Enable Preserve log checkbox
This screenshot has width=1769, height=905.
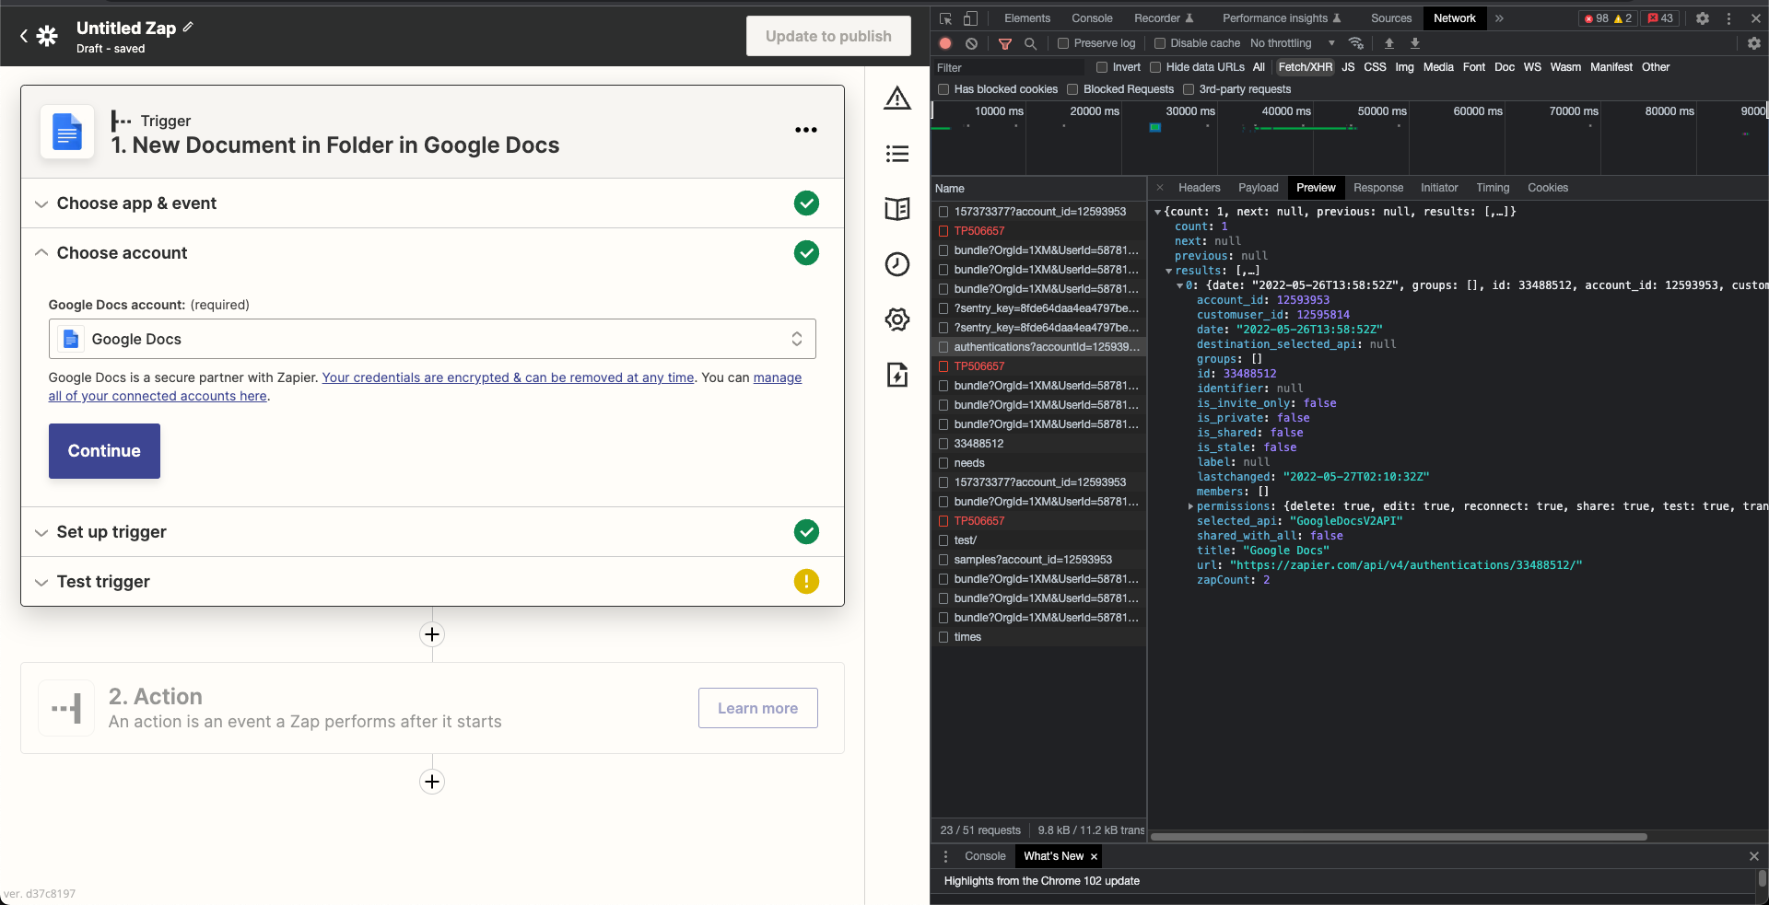[x=1063, y=43]
